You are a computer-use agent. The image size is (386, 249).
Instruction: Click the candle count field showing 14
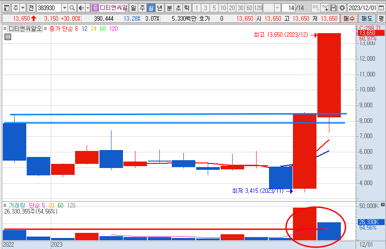[288, 8]
